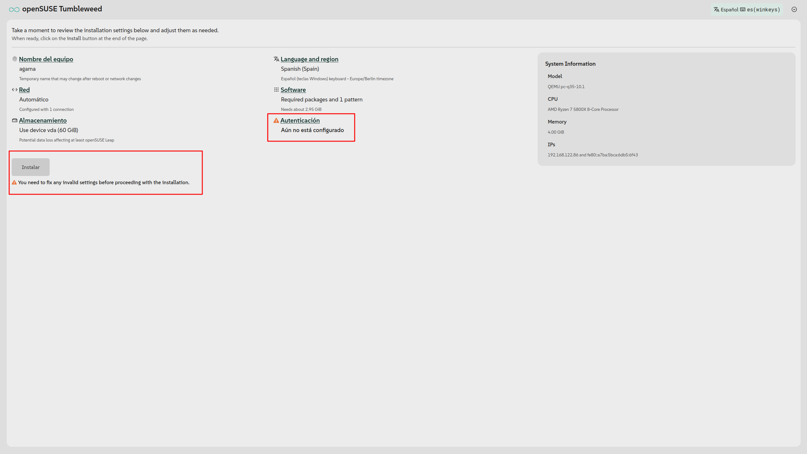The height and width of the screenshot is (454, 807).
Task: Open the Language and region link
Action: click(x=309, y=59)
